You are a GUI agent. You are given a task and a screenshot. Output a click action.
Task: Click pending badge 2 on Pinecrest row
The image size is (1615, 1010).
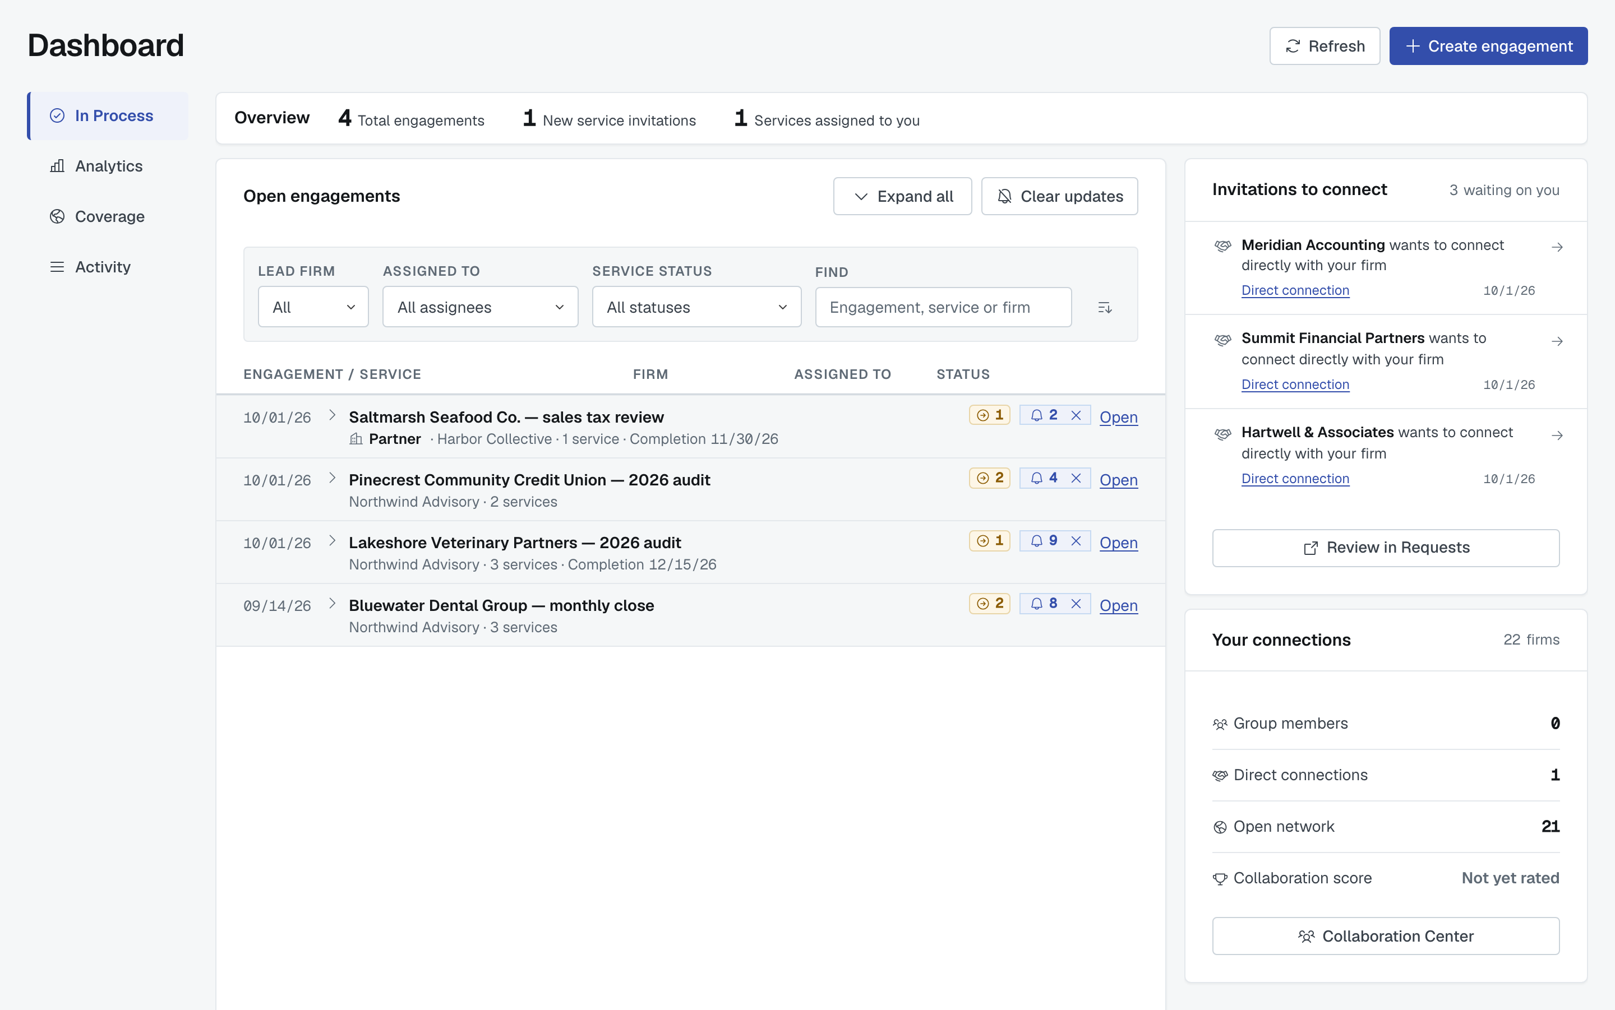(x=990, y=478)
